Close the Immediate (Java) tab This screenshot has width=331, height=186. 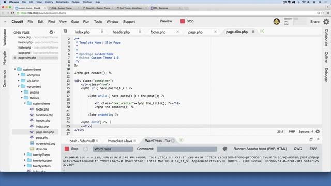click(x=134, y=141)
